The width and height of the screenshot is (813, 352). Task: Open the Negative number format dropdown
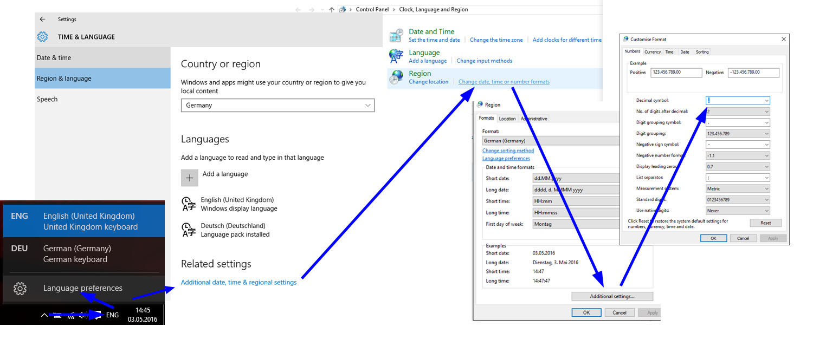tap(738, 155)
